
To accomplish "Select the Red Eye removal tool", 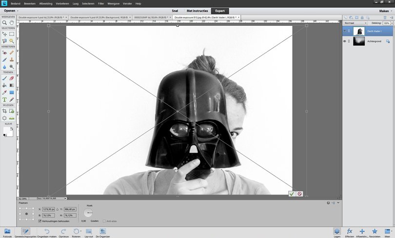I will pos(4,53).
